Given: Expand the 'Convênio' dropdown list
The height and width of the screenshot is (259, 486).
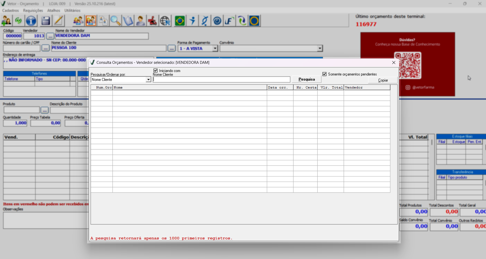Looking at the screenshot, I should coord(320,48).
